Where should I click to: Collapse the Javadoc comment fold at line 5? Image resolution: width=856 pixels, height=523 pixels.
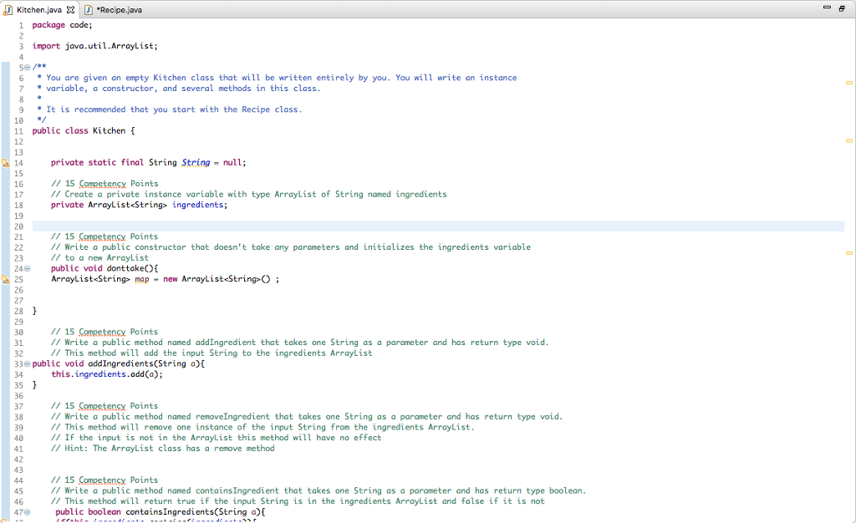(x=28, y=68)
